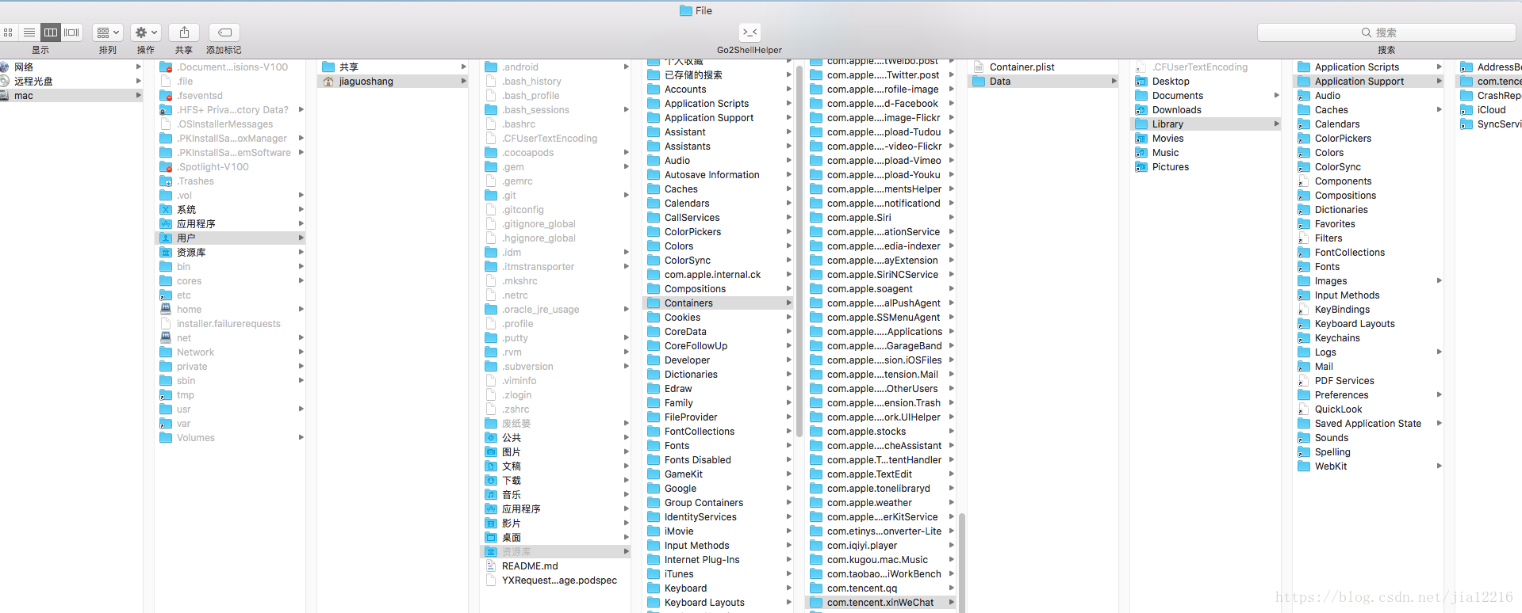Expand com.apple.TextEdit arrow
Image resolution: width=1522 pixels, height=613 pixels.
click(x=951, y=474)
